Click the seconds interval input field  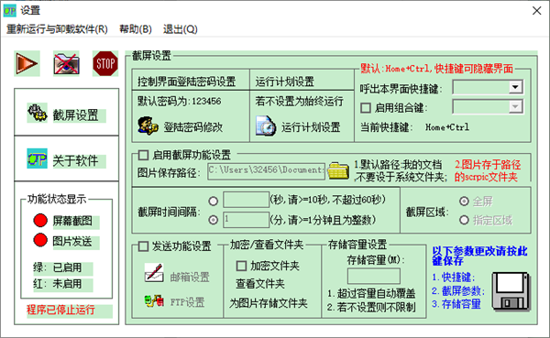(x=247, y=200)
